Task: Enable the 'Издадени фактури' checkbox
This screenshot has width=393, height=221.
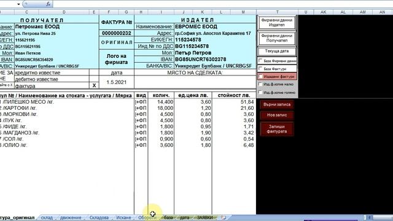Action: tap(260, 76)
